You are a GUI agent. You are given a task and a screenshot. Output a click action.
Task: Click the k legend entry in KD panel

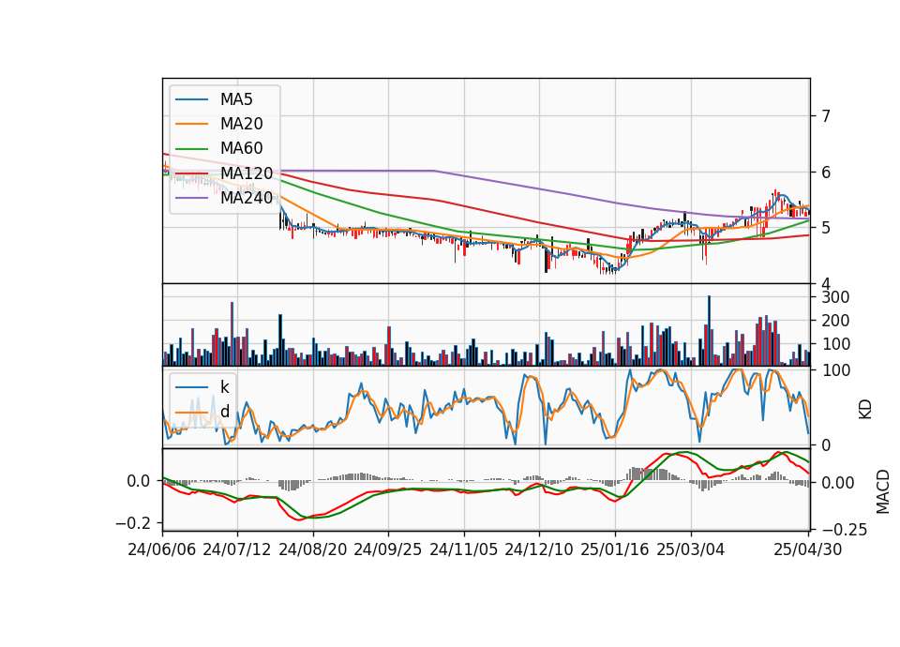pyautogui.click(x=224, y=387)
